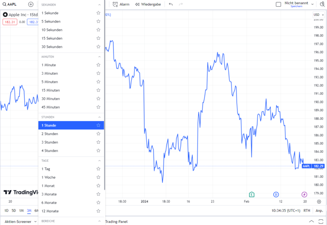Star the 3 Monate interval

pos(98,194)
